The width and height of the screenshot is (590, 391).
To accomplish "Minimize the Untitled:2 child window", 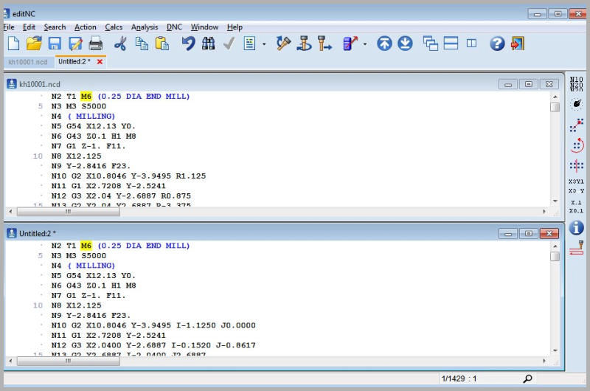I will pos(508,234).
